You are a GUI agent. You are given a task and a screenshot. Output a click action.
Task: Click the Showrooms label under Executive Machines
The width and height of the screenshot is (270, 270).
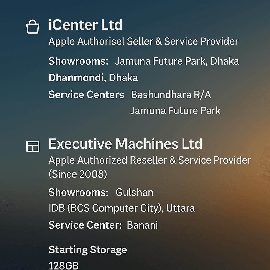[78, 192]
